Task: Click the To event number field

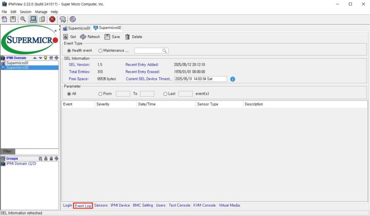Action: pyautogui.click(x=147, y=94)
